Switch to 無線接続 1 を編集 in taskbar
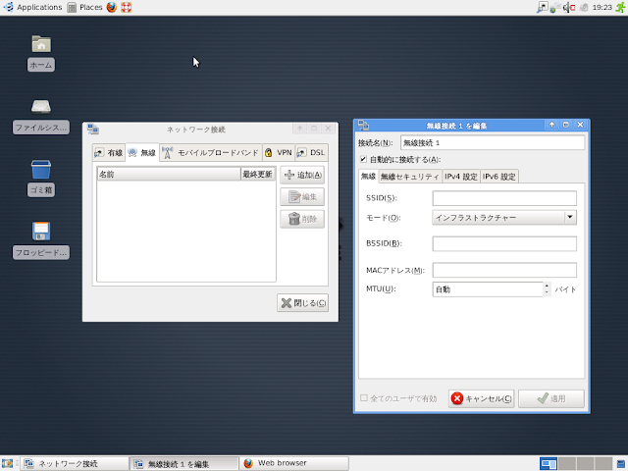The width and height of the screenshot is (628, 471). [x=184, y=463]
